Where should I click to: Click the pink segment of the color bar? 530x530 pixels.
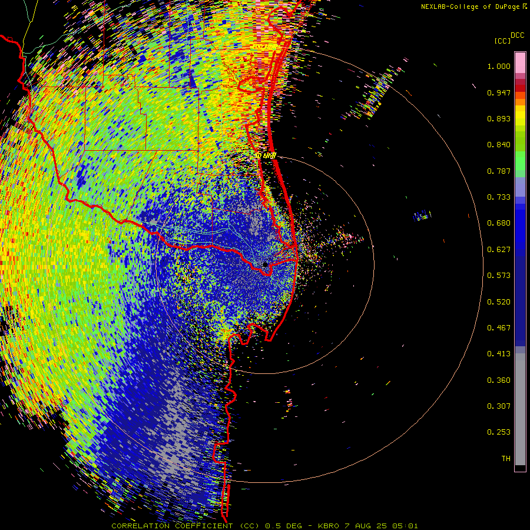tap(520, 63)
